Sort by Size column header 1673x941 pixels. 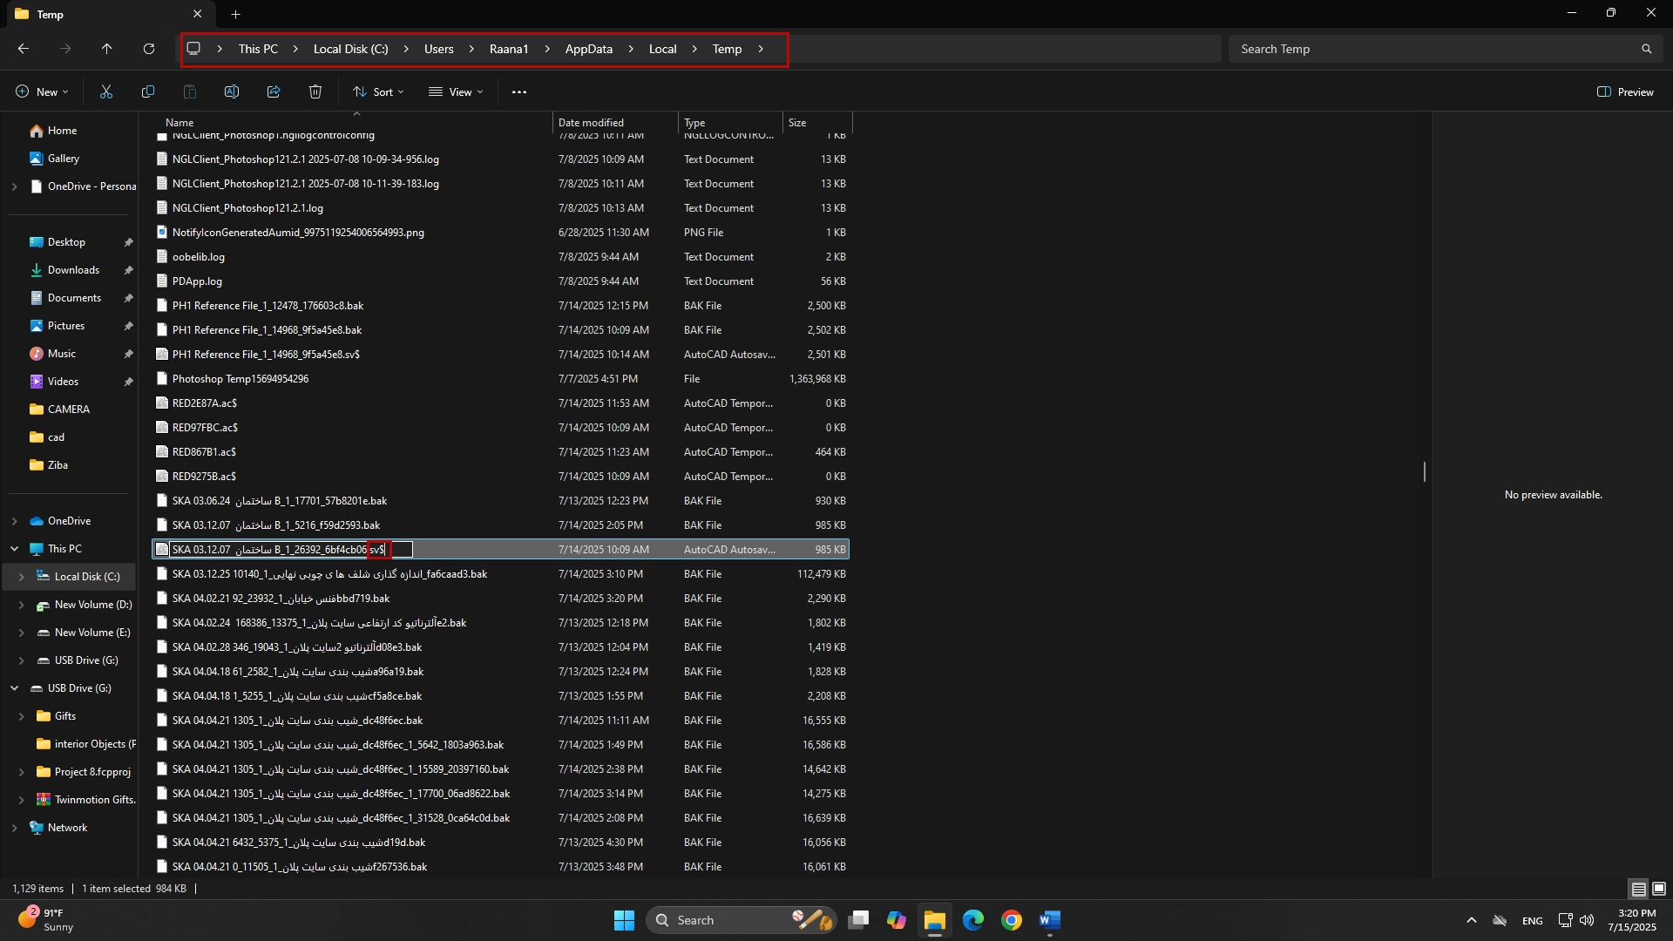tap(817, 122)
